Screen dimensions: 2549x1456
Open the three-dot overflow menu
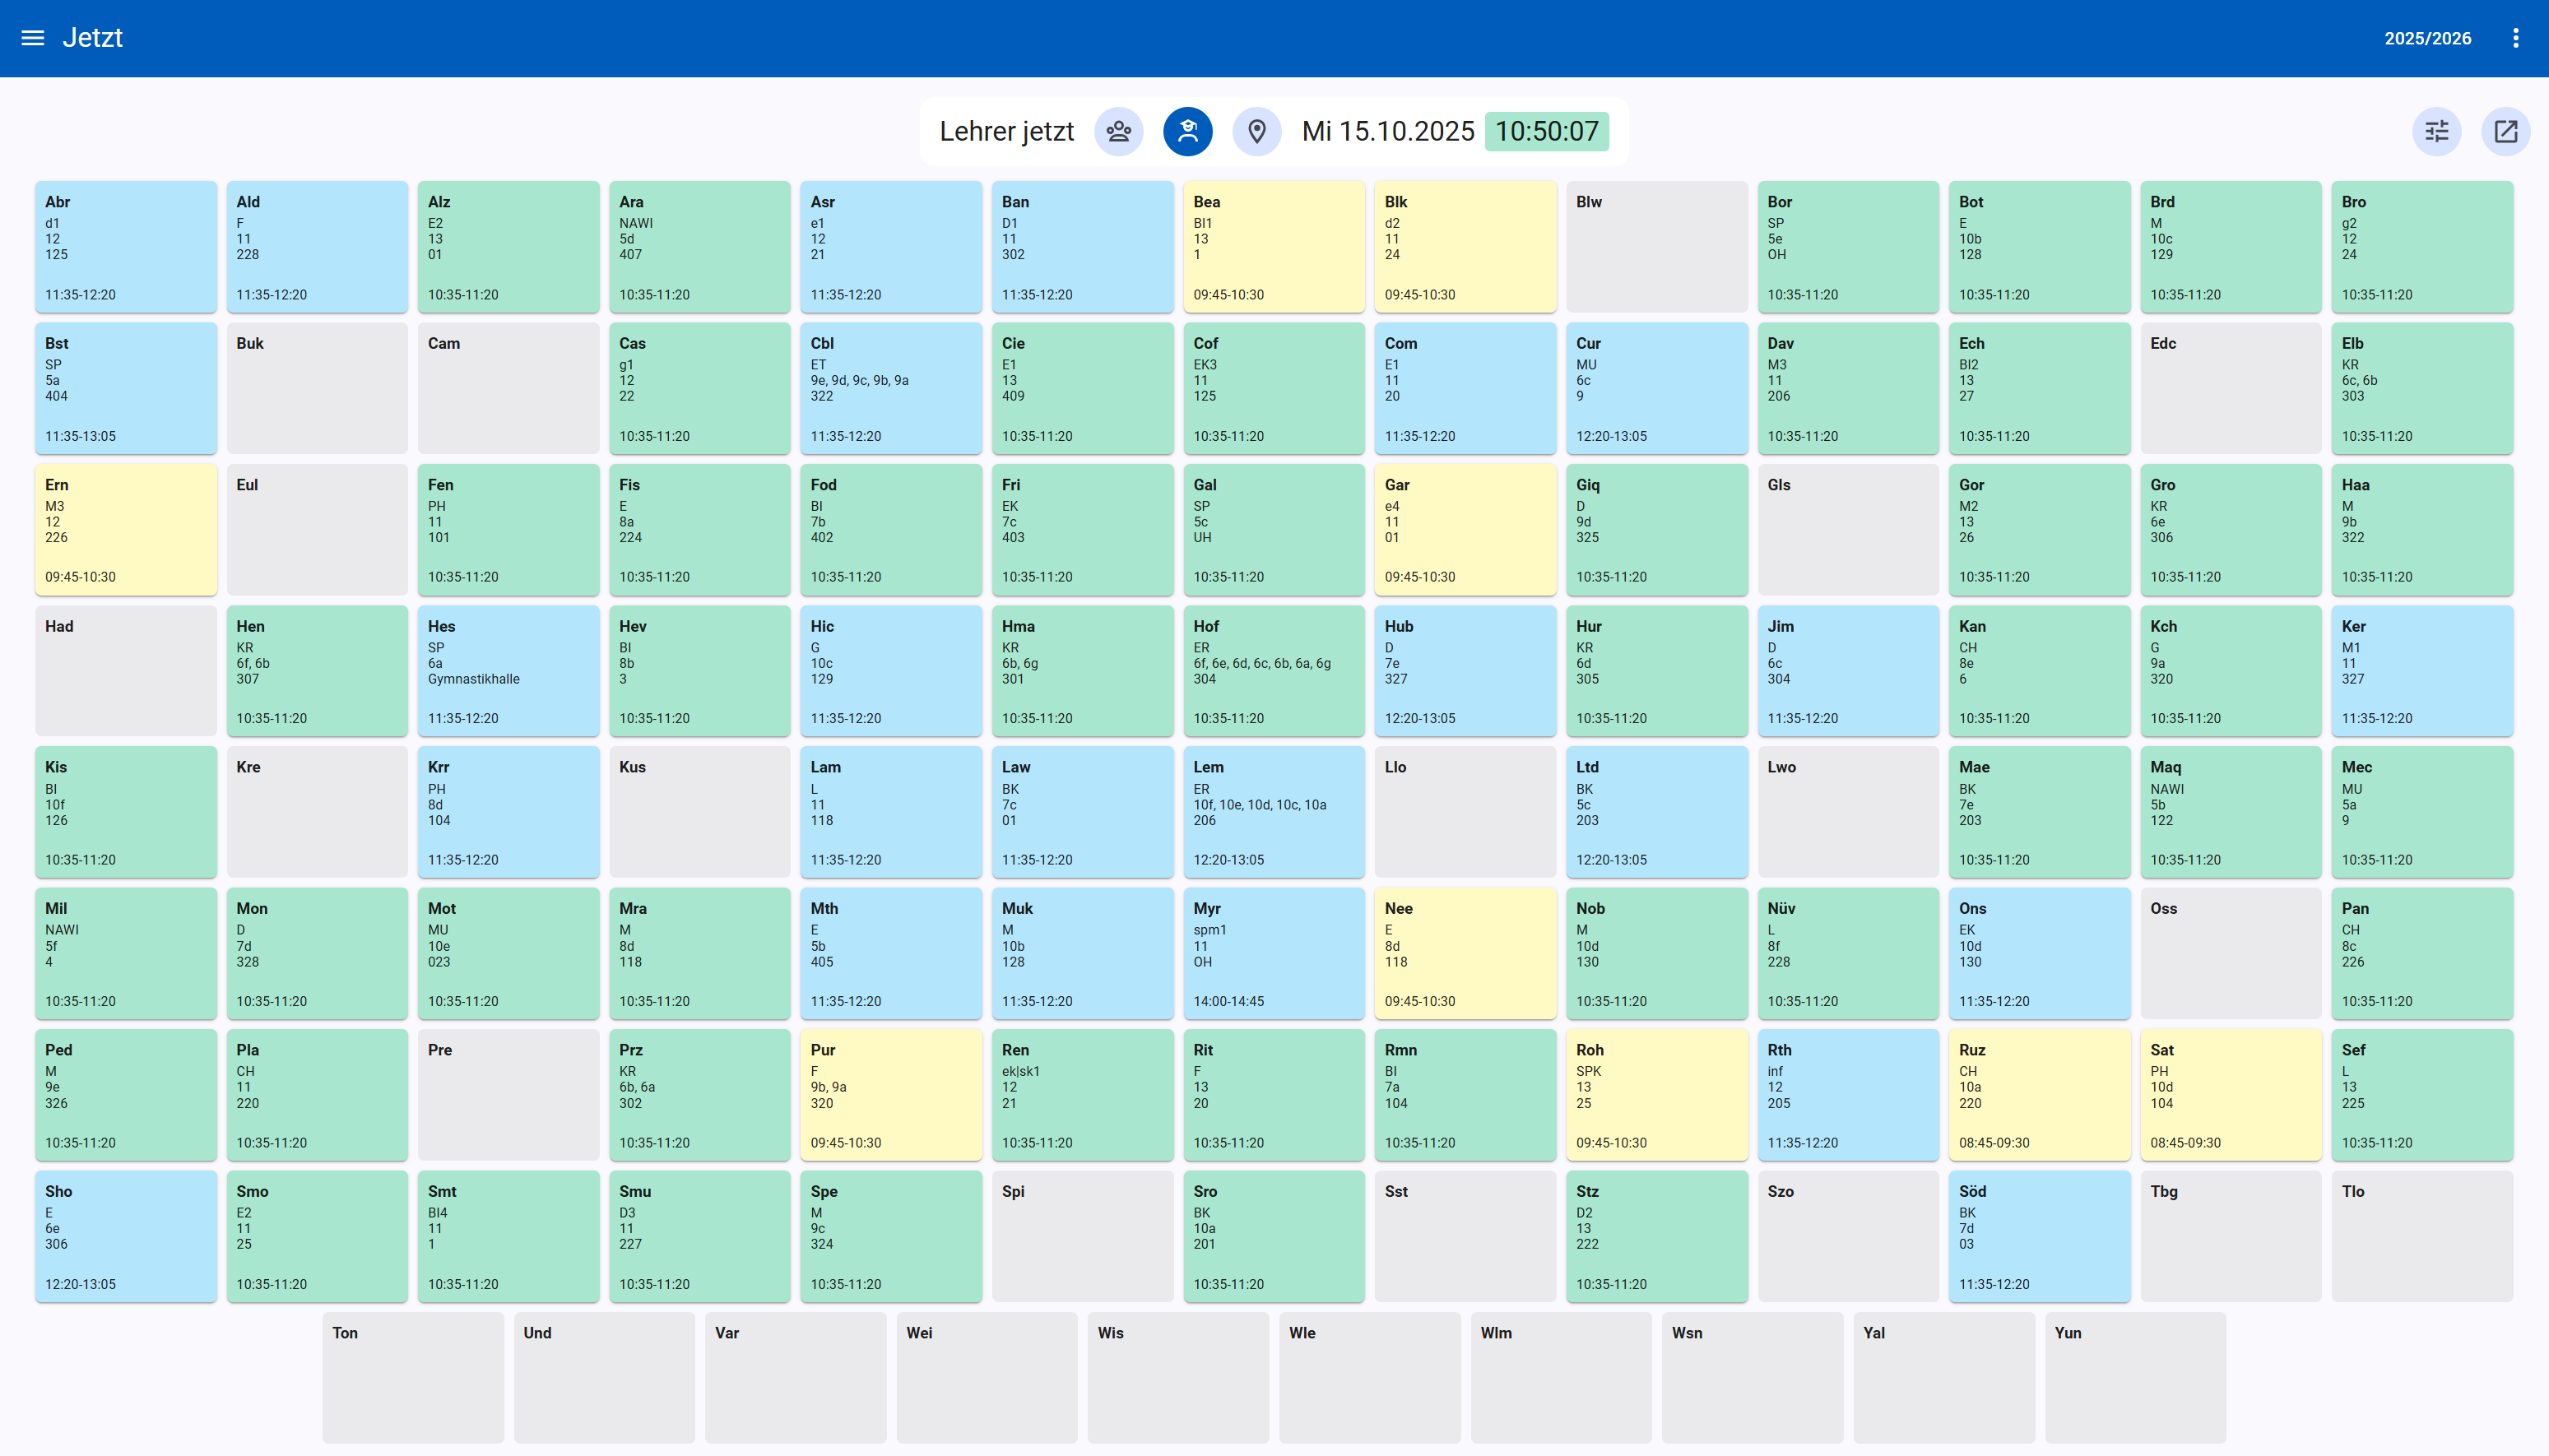click(2515, 38)
